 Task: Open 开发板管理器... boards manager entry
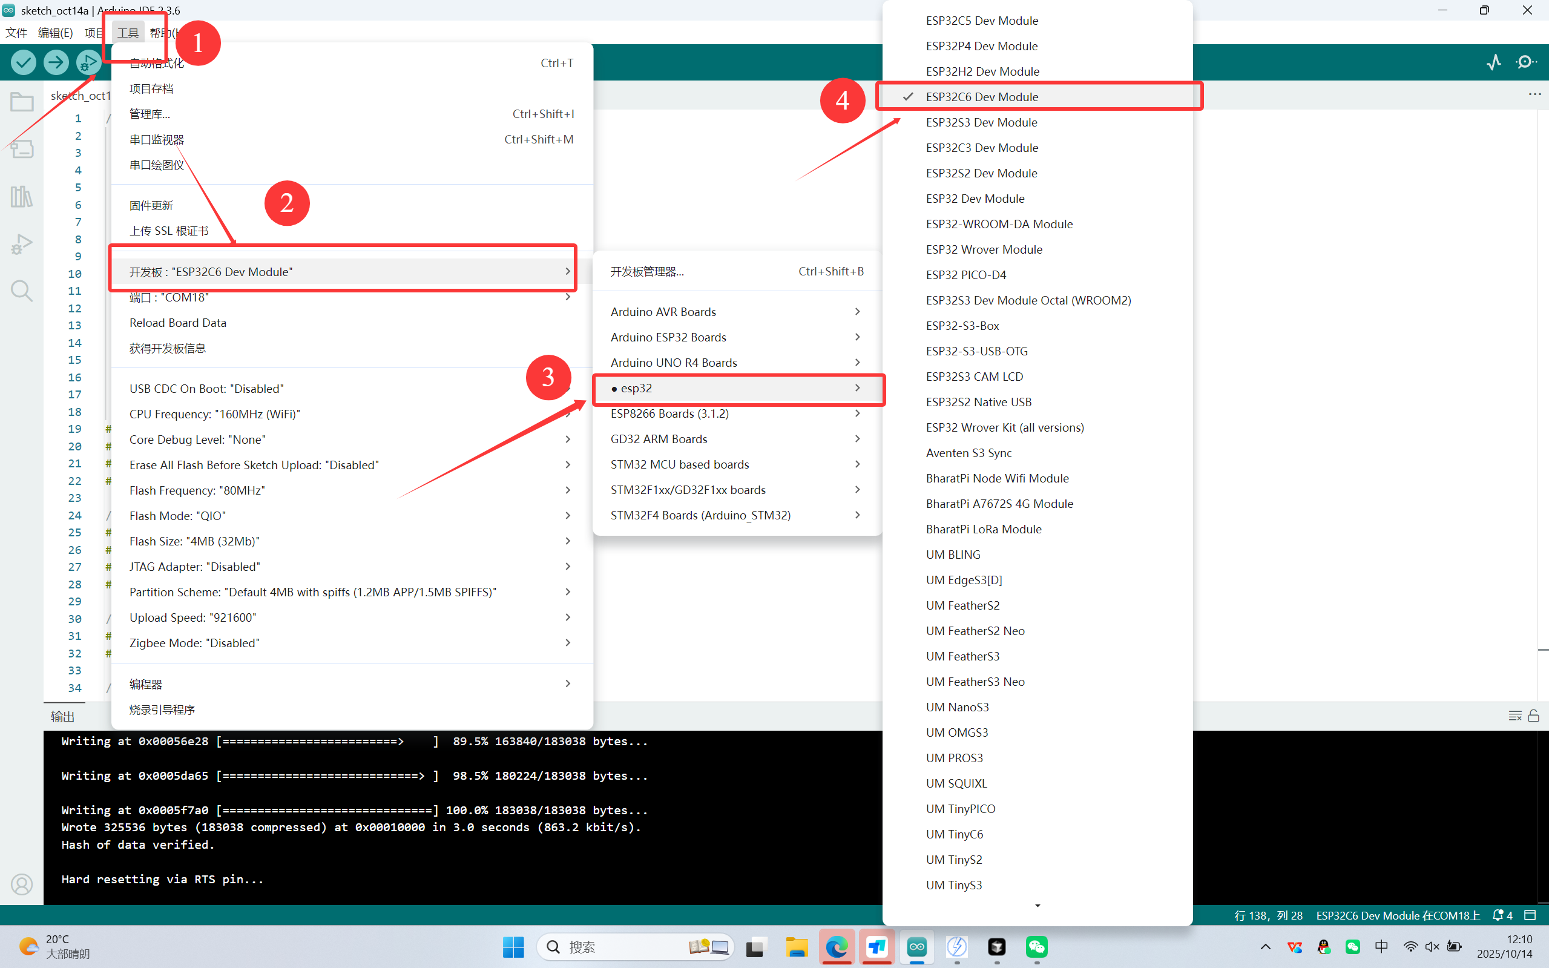pyautogui.click(x=647, y=271)
